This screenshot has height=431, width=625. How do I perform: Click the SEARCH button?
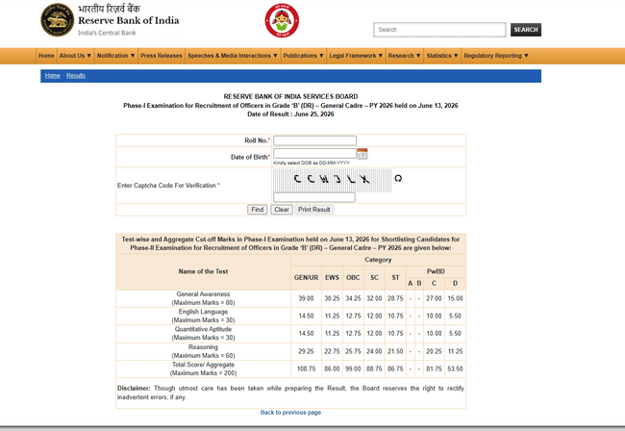pyautogui.click(x=526, y=30)
